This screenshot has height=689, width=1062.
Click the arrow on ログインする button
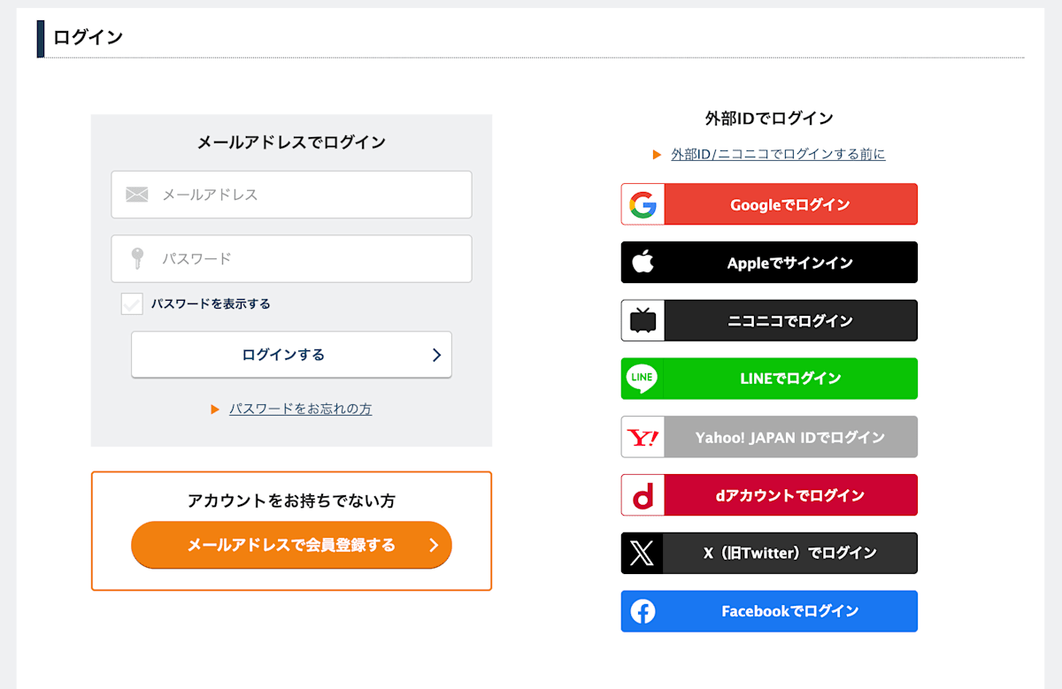pyautogui.click(x=436, y=355)
